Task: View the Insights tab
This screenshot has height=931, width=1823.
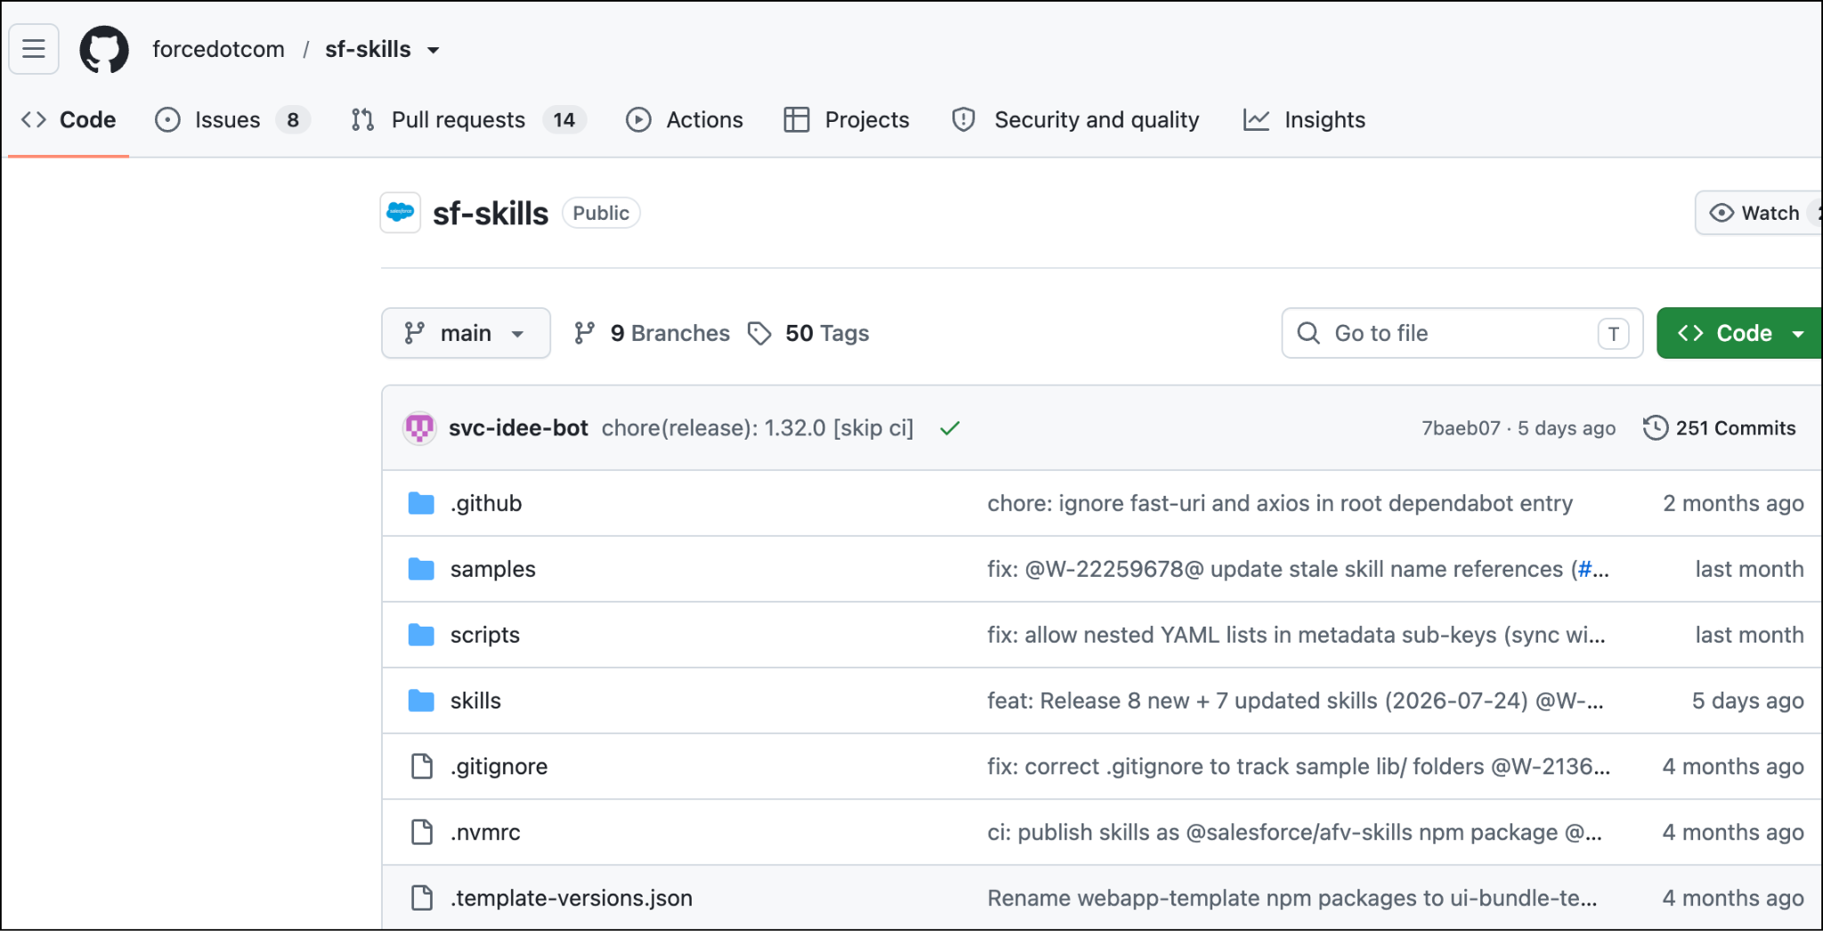Action: pos(1304,119)
